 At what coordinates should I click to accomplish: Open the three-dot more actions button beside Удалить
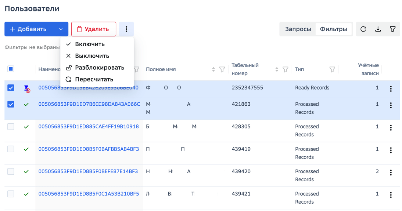pyautogui.click(x=126, y=29)
